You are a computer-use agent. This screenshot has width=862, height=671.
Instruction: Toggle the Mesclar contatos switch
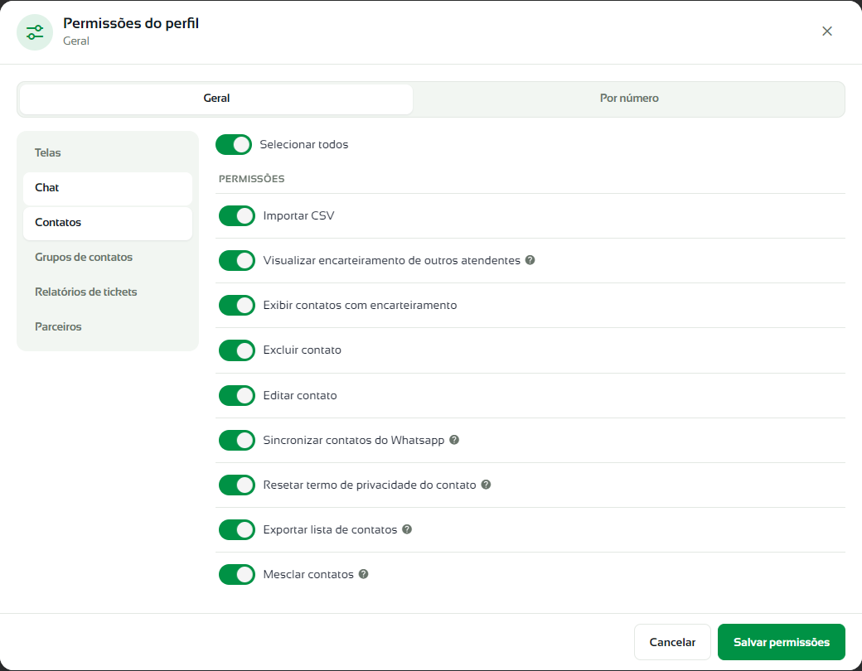tap(237, 575)
